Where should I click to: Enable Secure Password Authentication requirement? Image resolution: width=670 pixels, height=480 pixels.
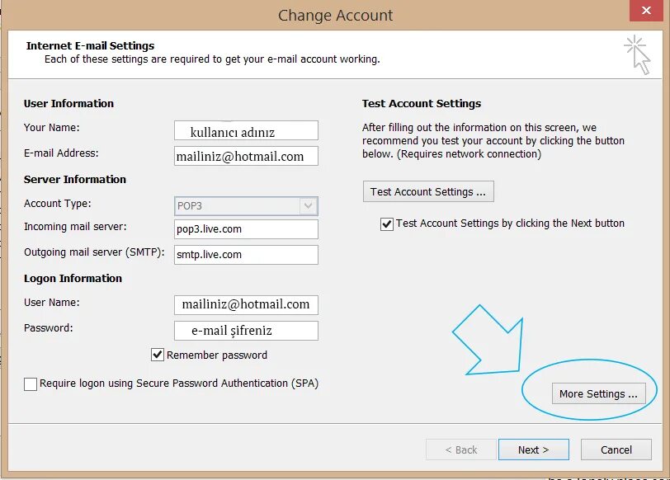(31, 384)
